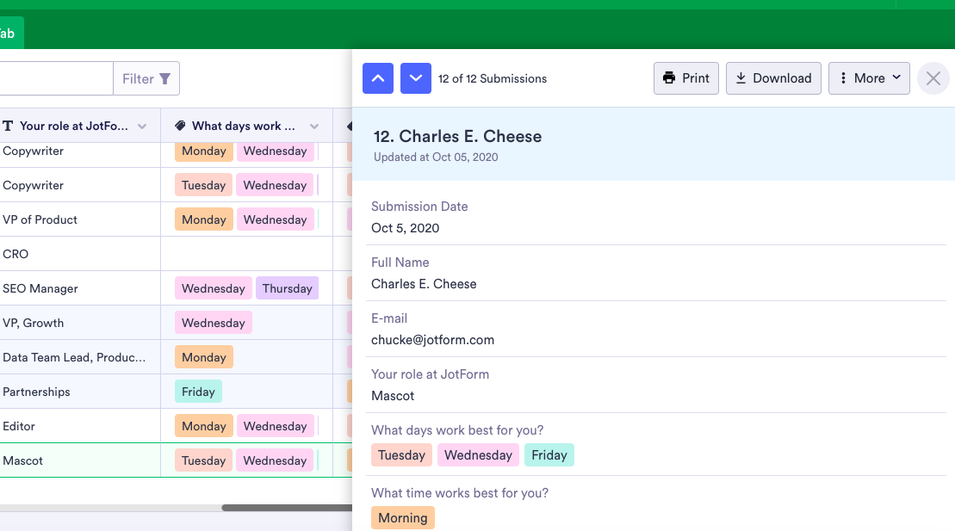
Task: Select the SEO Manager row
Action: pos(176,288)
